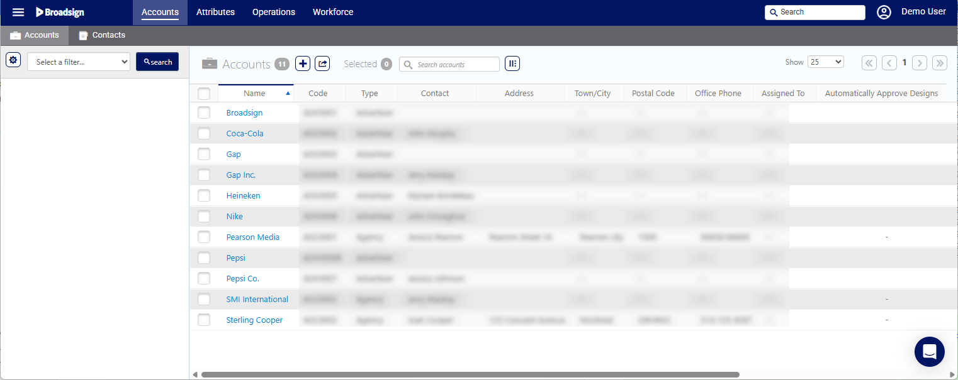Add a new account with plus icon
Viewport: 958px width, 380px height.
coord(303,63)
